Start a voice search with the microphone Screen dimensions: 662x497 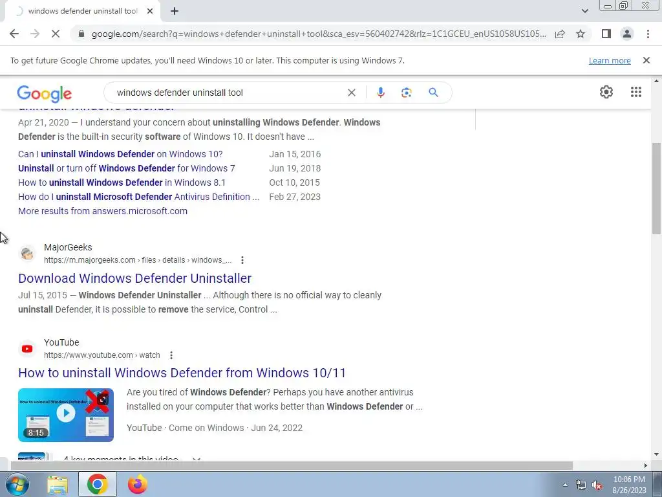[380, 93]
